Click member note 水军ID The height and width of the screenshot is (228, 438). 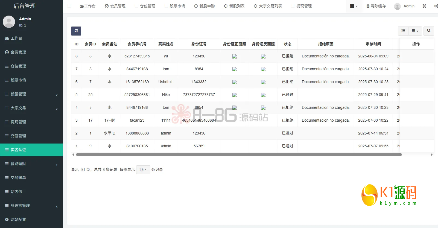(x=110, y=133)
